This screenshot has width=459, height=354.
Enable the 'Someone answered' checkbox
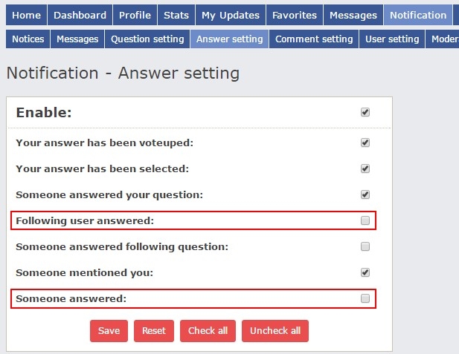coord(365,298)
